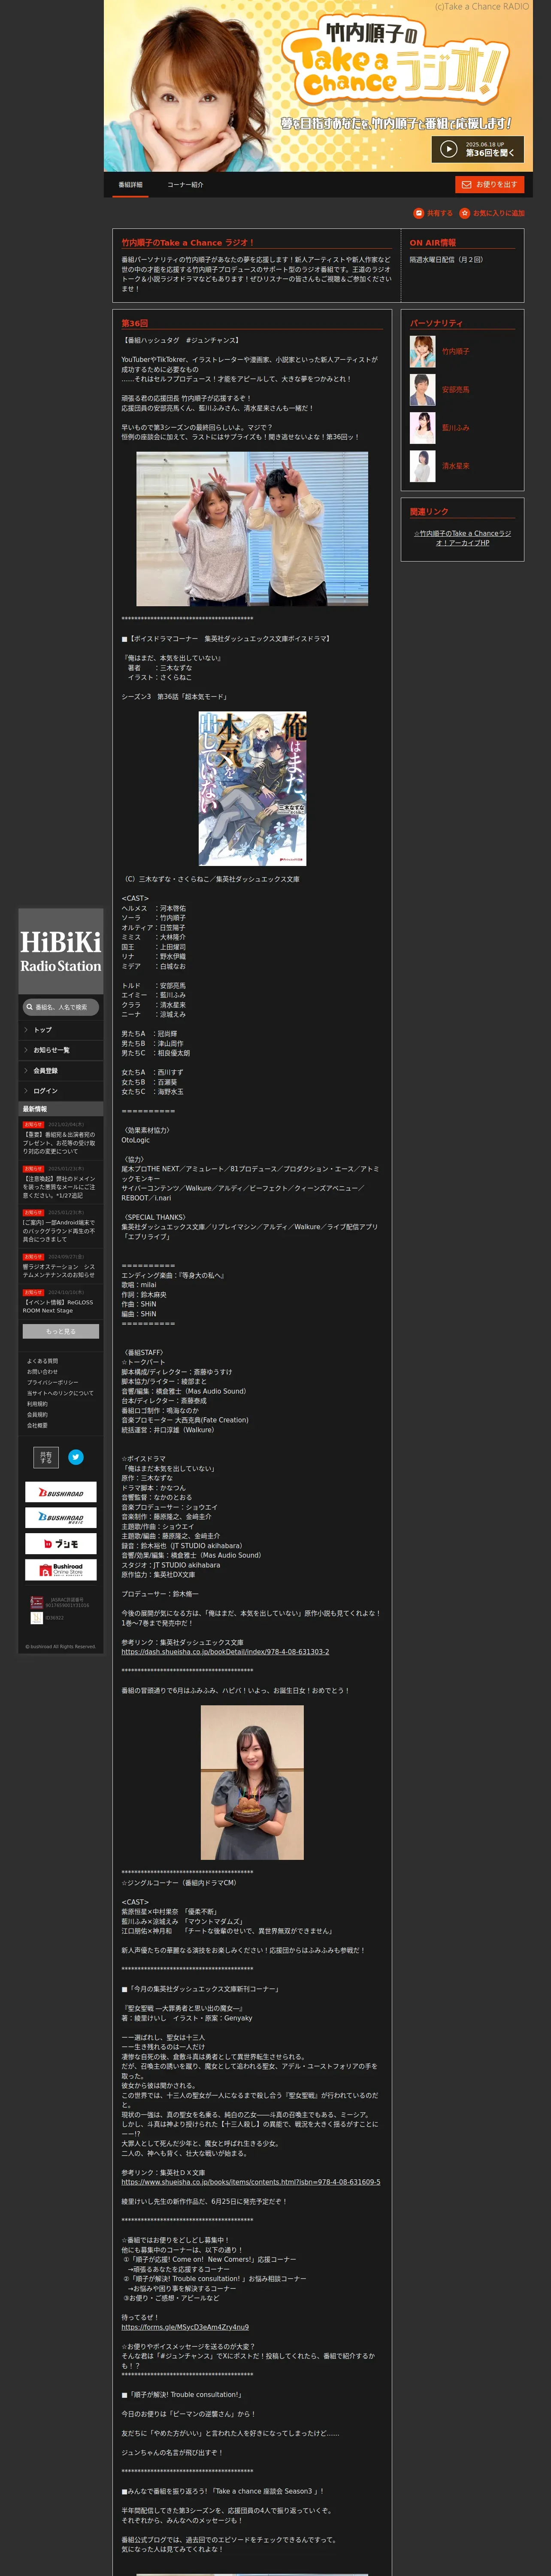This screenshot has height=2576, width=551.
Task: Focus the 番組名、人名で検索 search field
Action: [x=61, y=1007]
